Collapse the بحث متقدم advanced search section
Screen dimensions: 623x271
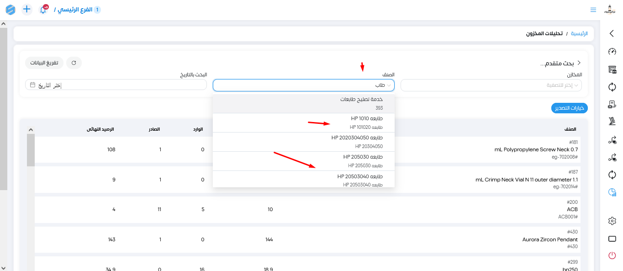pos(579,63)
